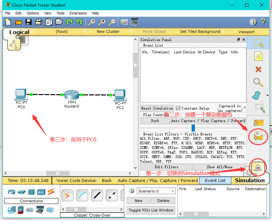Click Toggle PDU List Window
Screen dimensions: 272x220
(x=151, y=210)
